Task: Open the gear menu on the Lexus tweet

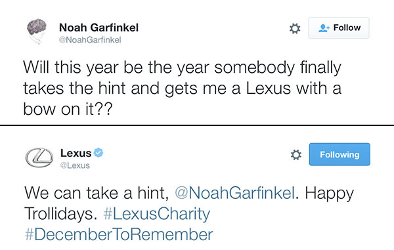Action: pyautogui.click(x=296, y=155)
